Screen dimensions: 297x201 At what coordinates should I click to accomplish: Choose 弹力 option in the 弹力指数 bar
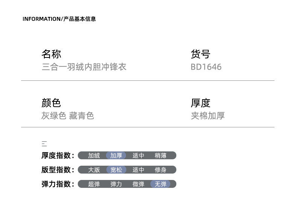point(116,184)
